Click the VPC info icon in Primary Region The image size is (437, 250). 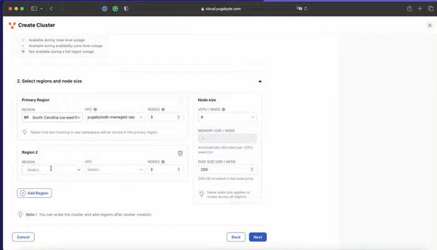click(x=95, y=109)
